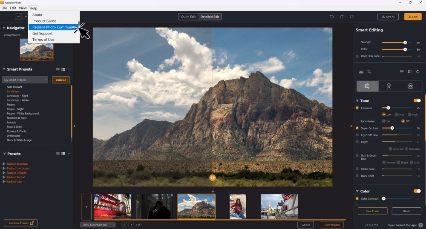
Task: Click the Detected button
Action: (61, 80)
